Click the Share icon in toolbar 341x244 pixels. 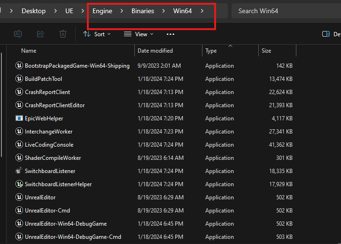pos(40,34)
